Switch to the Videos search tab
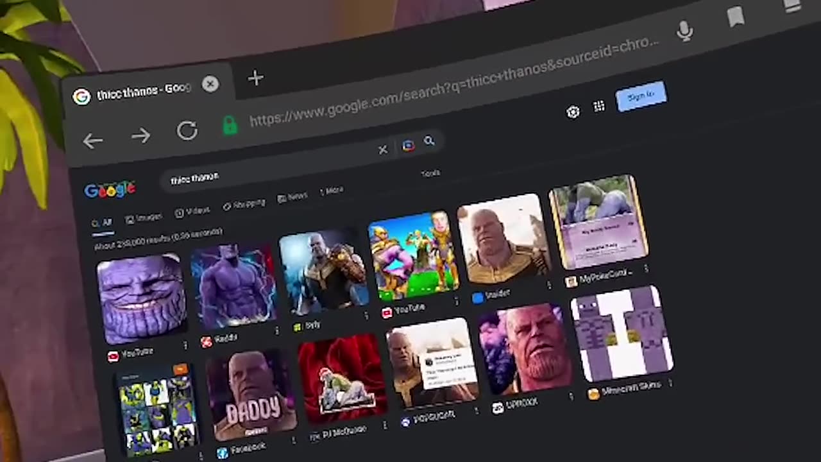Viewport: 821px width, 462px height. [x=192, y=211]
